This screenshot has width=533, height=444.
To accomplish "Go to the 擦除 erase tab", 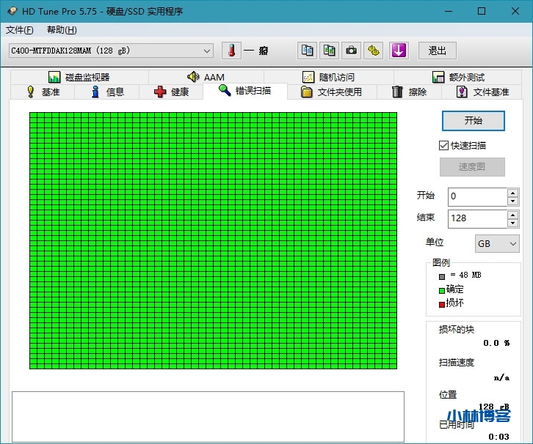I will coord(409,92).
